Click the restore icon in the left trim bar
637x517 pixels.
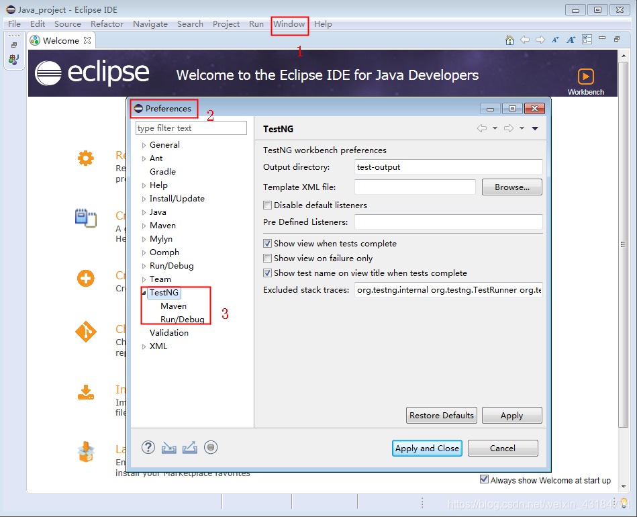pos(14,45)
